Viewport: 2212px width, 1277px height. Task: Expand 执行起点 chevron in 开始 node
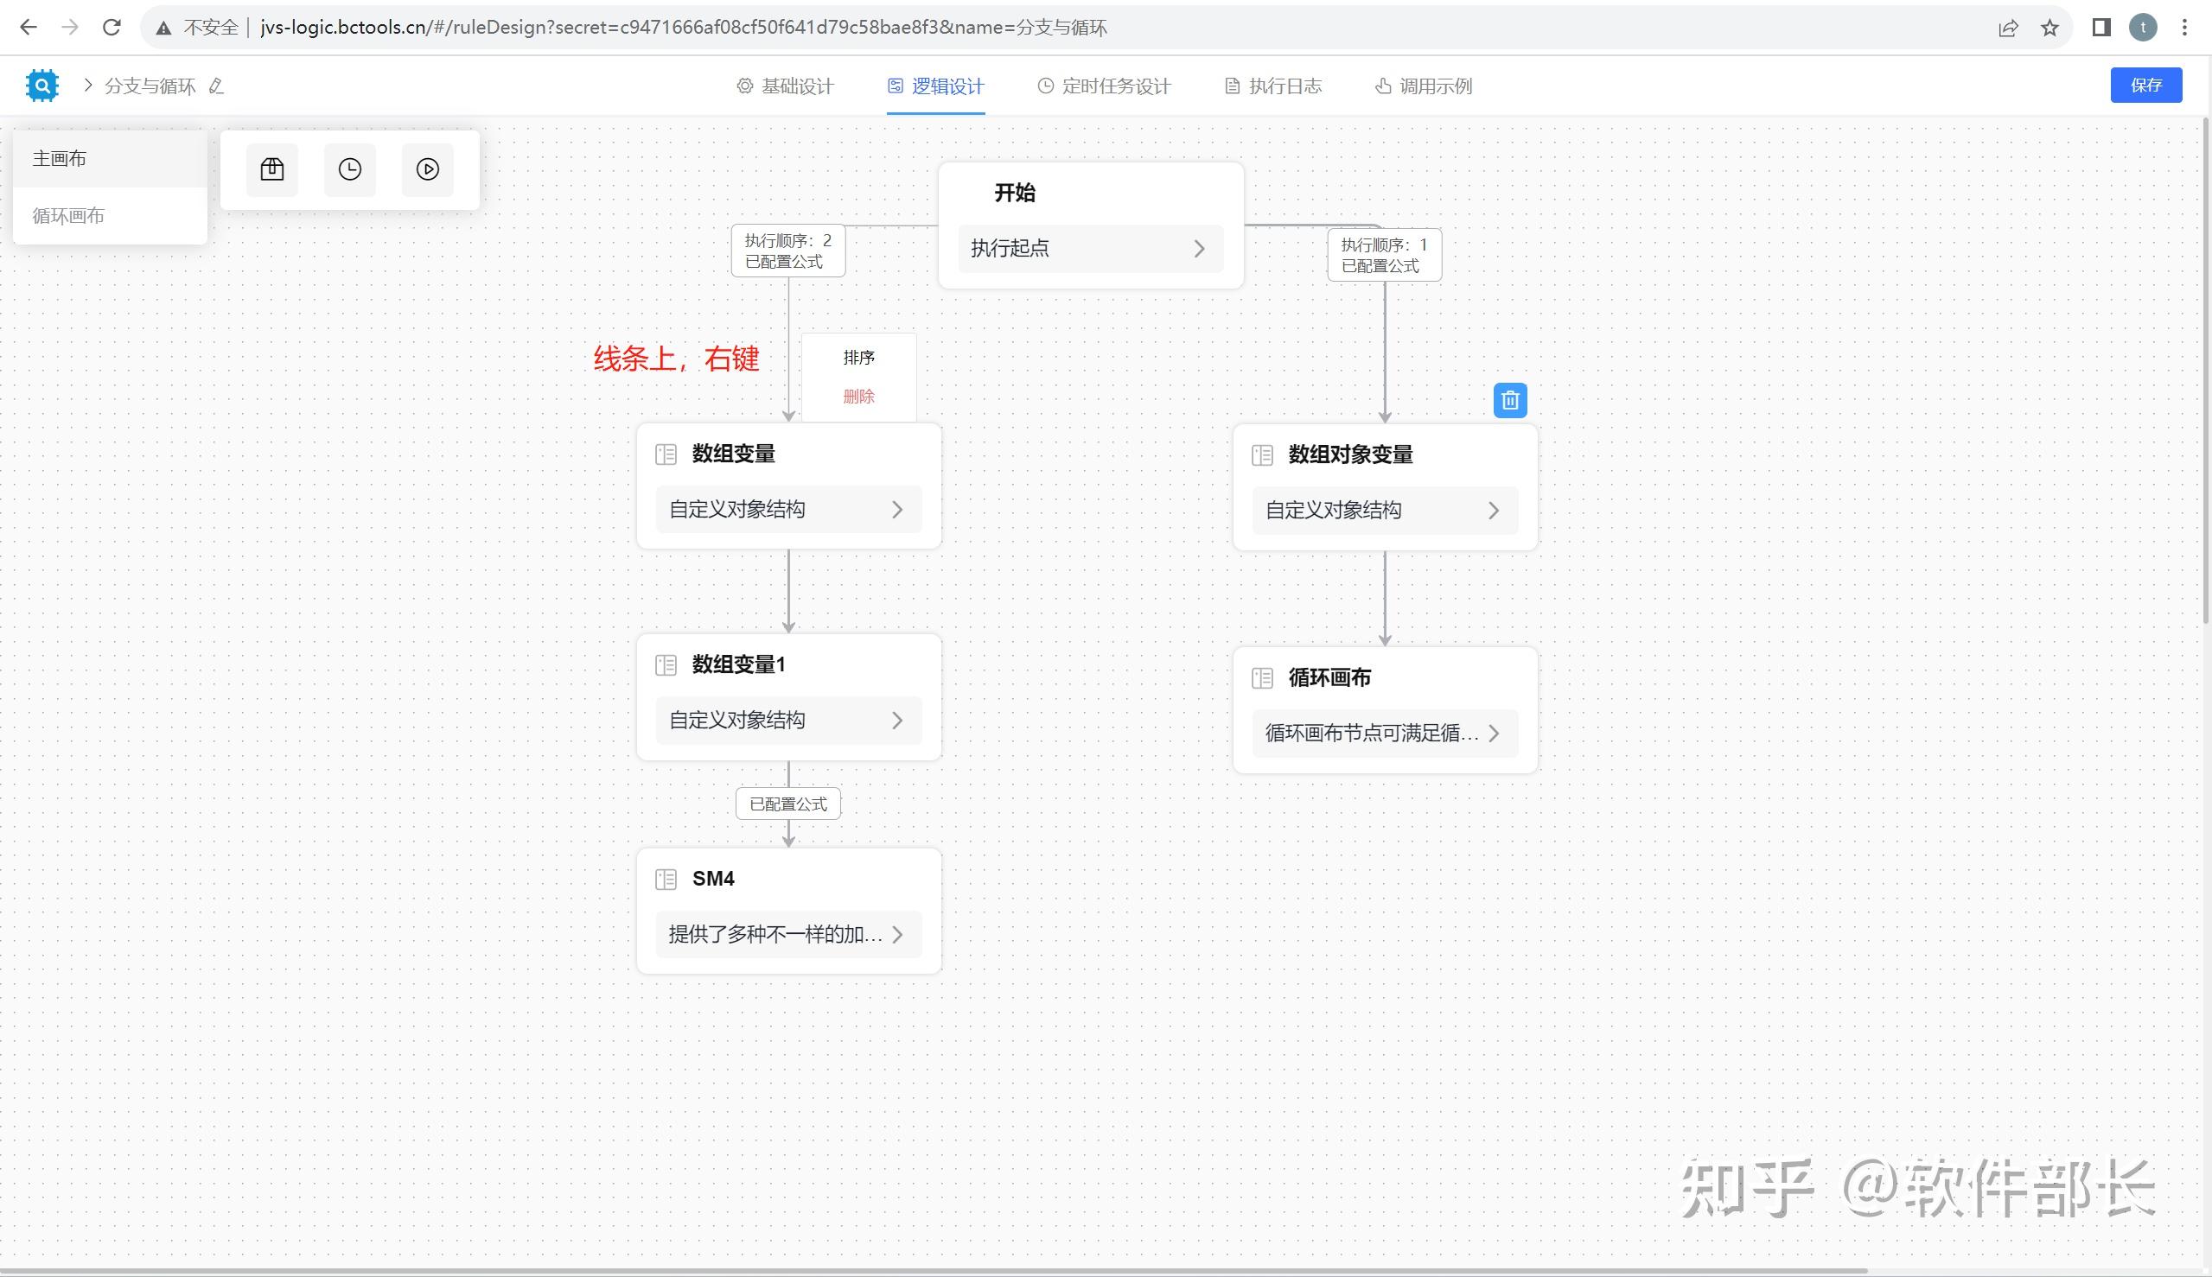tap(1199, 248)
